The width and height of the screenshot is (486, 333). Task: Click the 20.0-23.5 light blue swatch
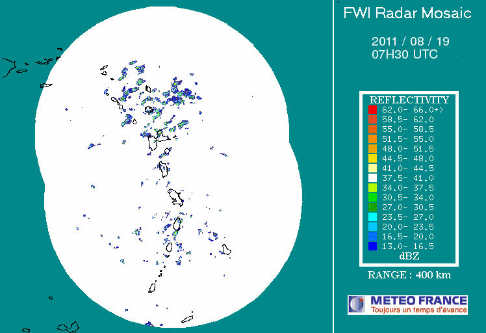pos(372,226)
